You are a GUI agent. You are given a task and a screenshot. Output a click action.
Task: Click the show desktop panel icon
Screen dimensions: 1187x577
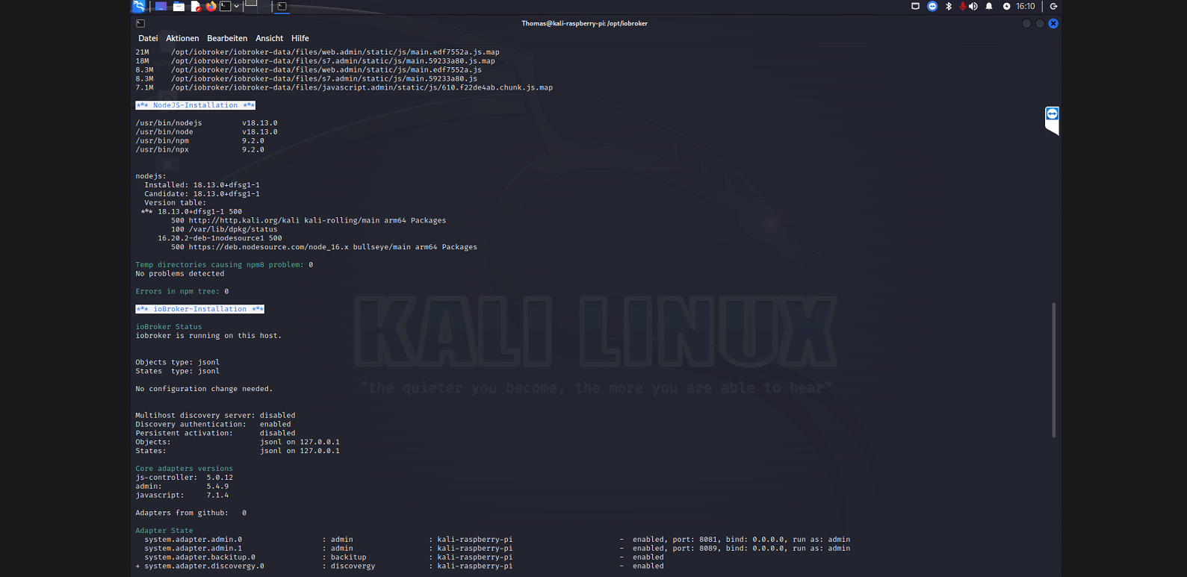click(161, 6)
